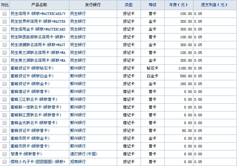The image size is (237, 166).
Task: Select the 1180.00 annual fee cell
Action: point(179,68)
